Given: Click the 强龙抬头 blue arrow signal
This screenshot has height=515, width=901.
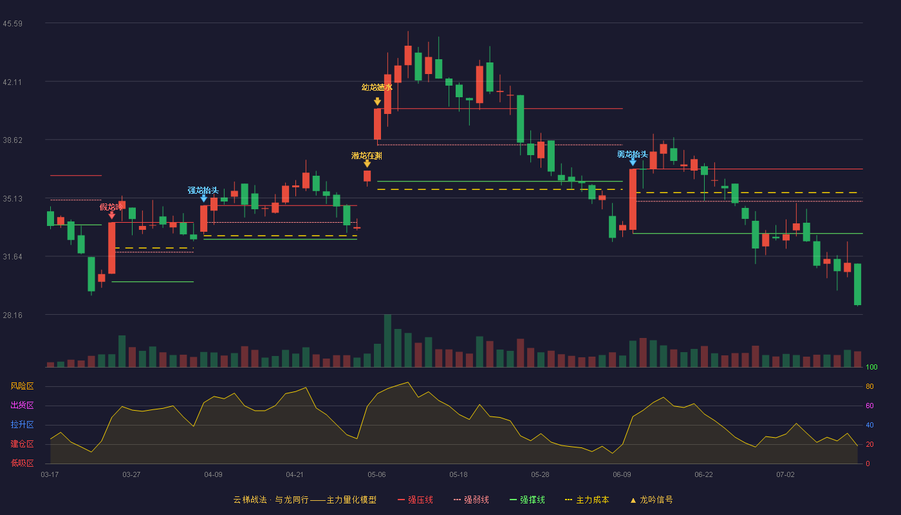Looking at the screenshot, I should click(204, 198).
